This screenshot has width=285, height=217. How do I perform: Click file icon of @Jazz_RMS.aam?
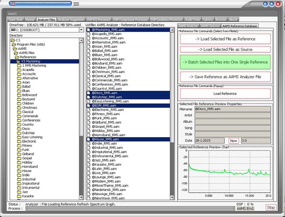pos(88,160)
